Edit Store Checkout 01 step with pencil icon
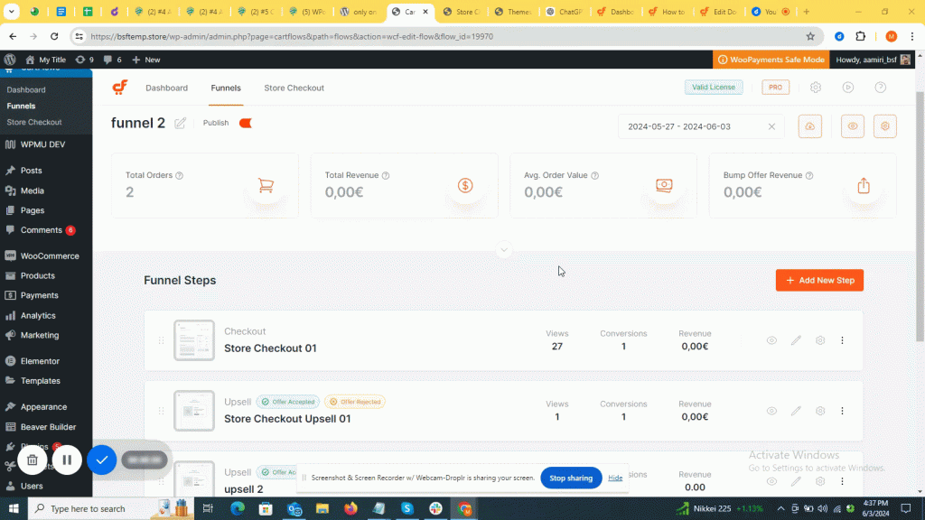The height and width of the screenshot is (520, 925). [796, 340]
